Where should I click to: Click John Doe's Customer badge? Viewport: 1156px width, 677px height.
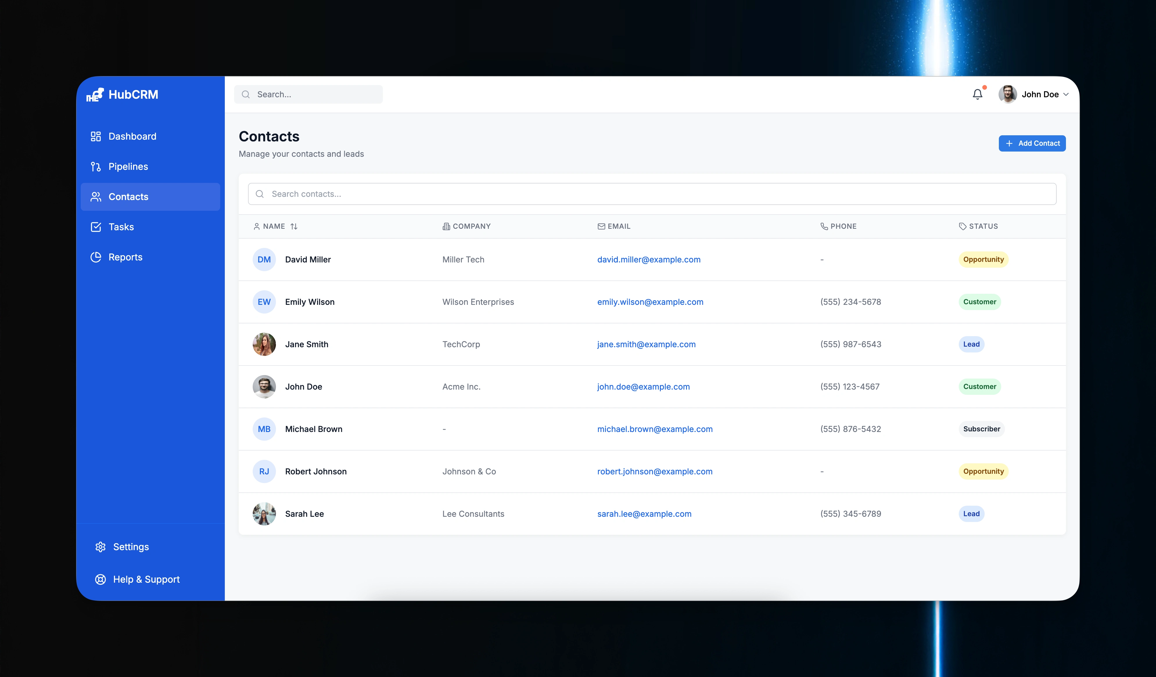tap(979, 387)
